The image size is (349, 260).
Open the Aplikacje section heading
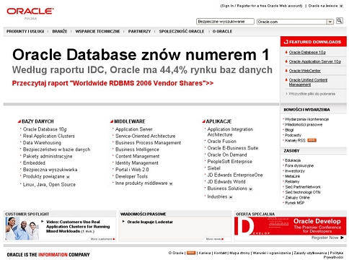218,121
